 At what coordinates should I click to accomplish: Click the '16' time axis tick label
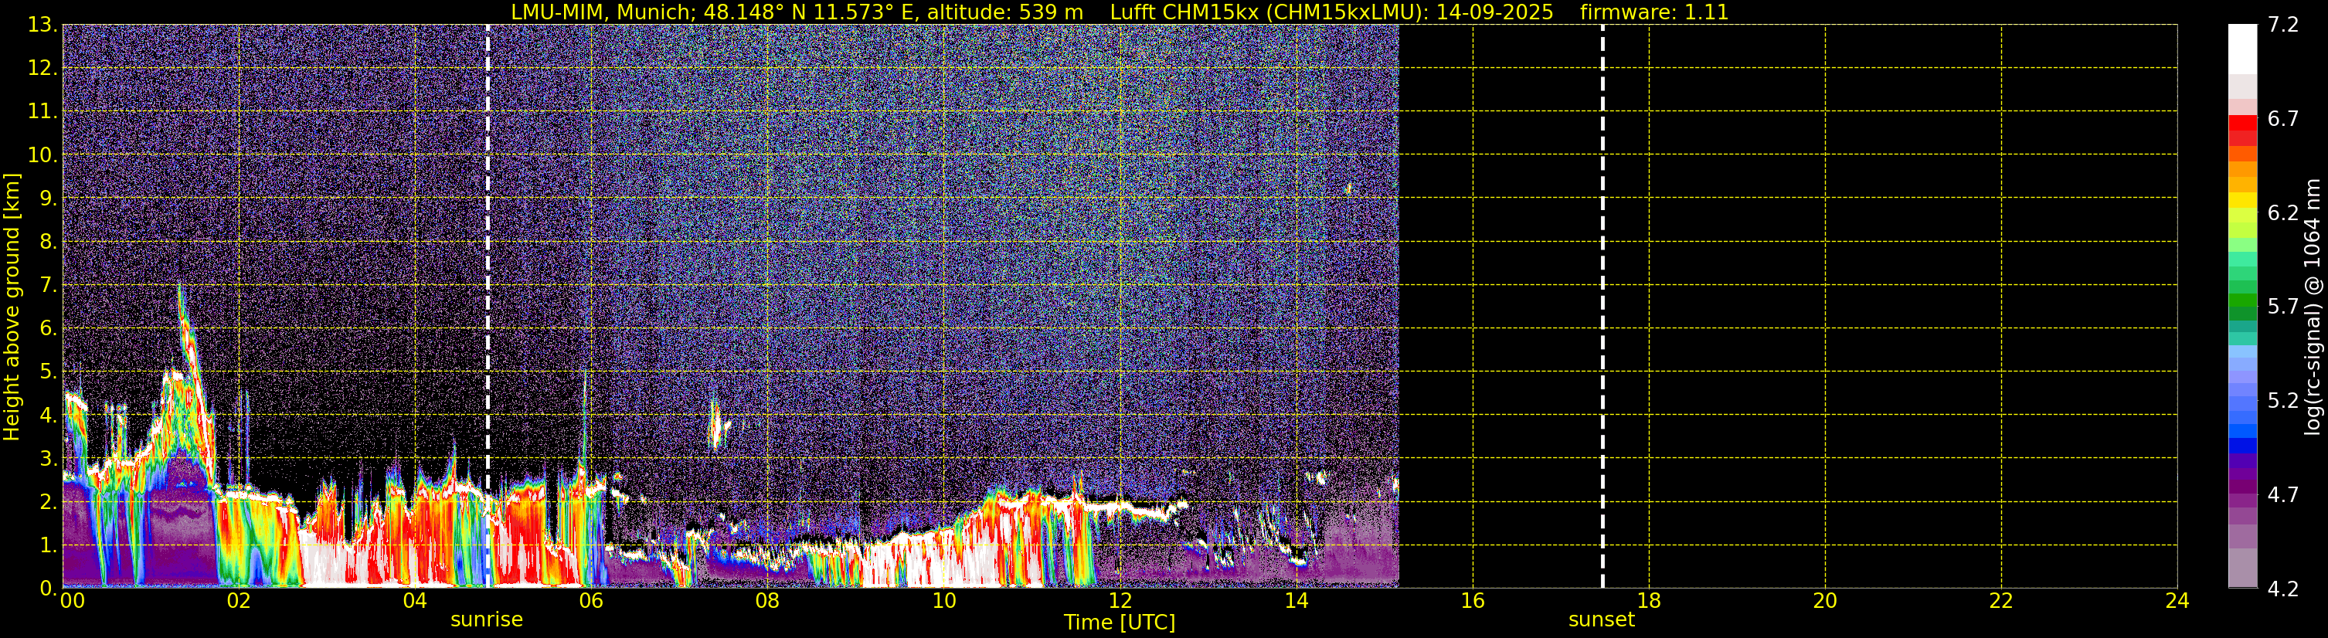[1472, 601]
